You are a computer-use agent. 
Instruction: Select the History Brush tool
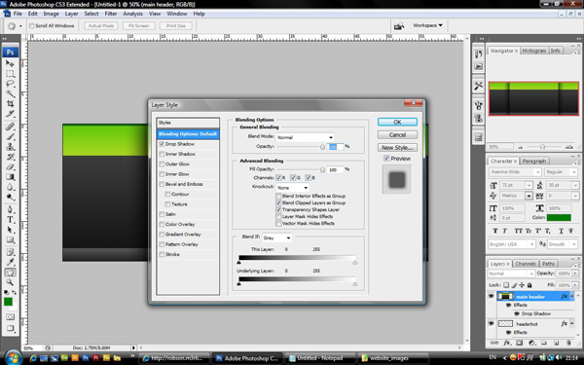[x=10, y=157]
